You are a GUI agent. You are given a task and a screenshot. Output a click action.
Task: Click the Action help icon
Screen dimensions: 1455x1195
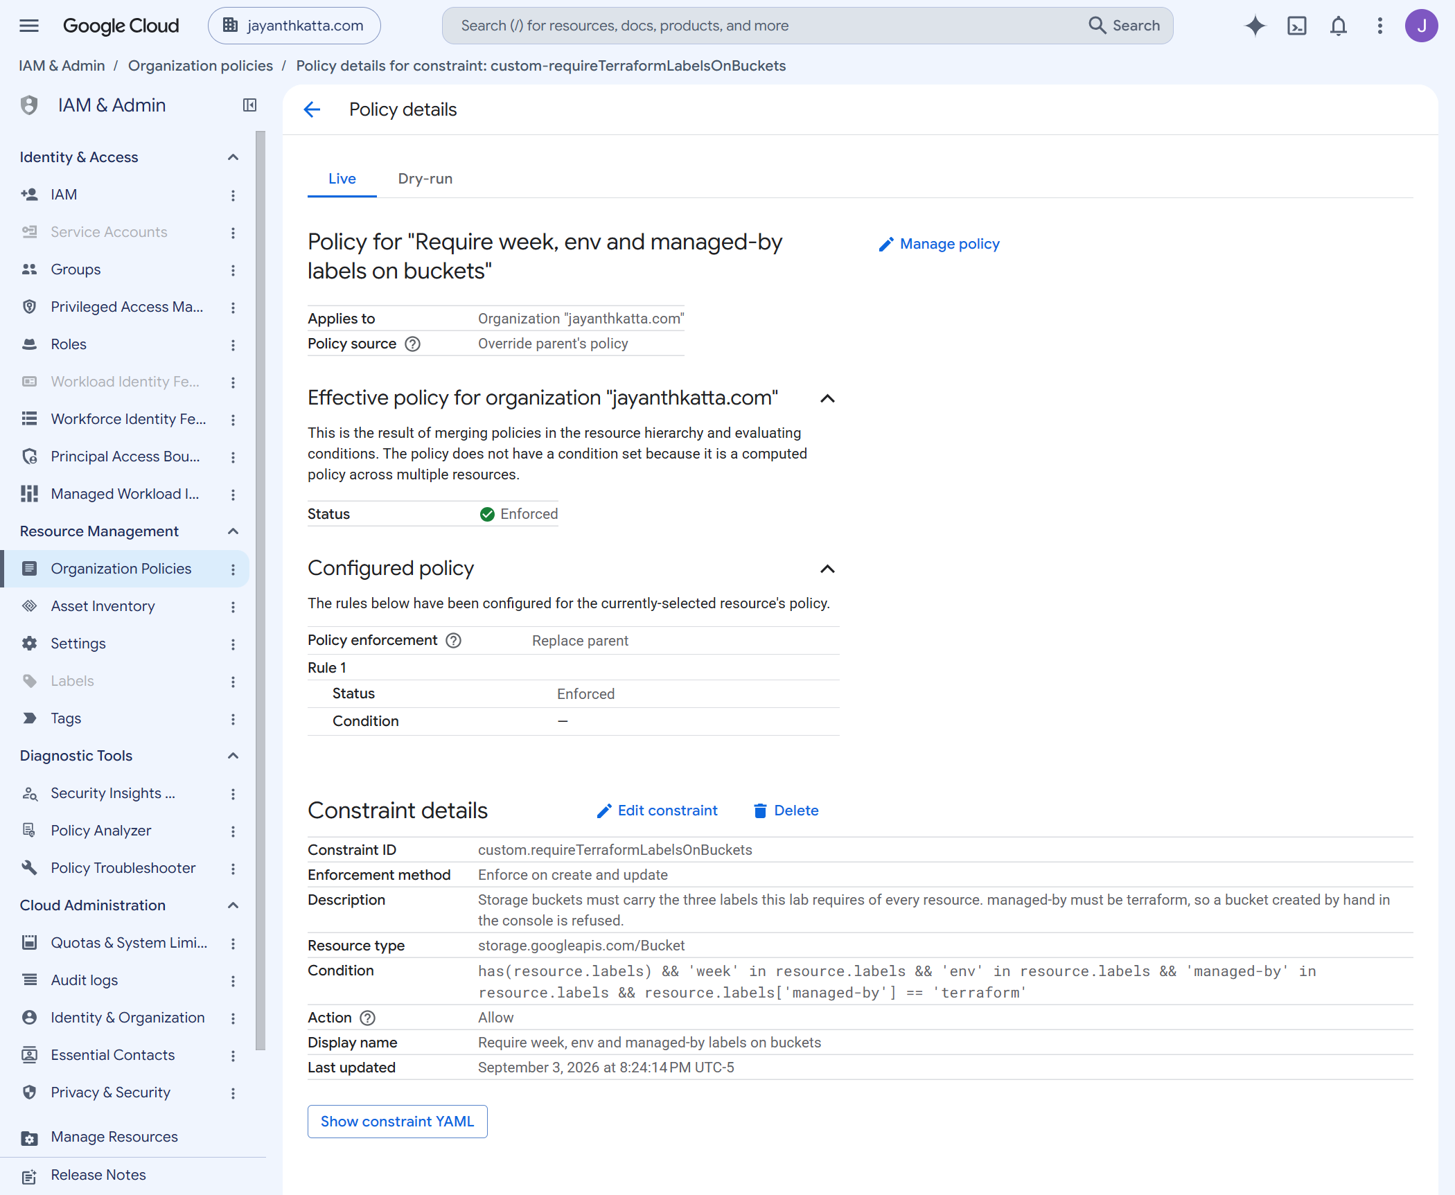[x=368, y=1018]
